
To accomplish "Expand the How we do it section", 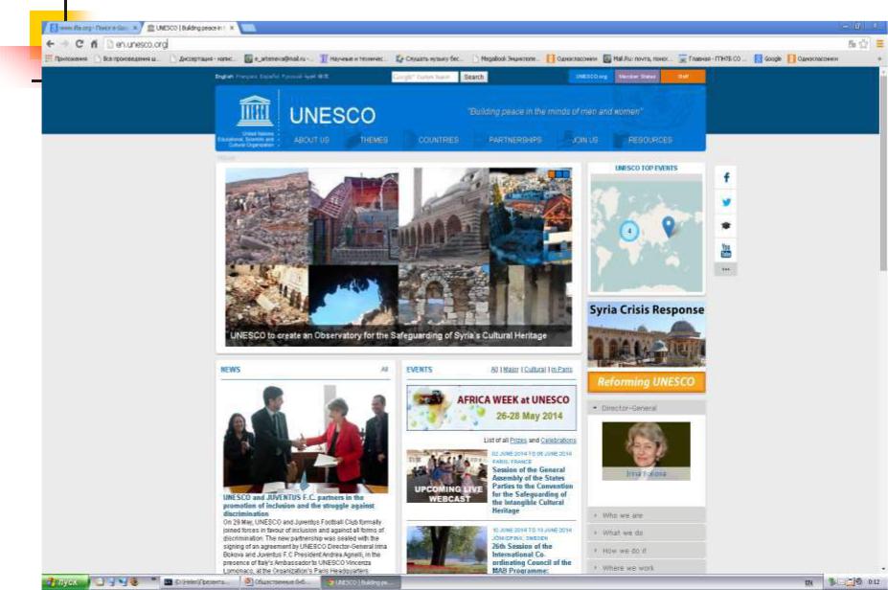I will click(x=647, y=551).
